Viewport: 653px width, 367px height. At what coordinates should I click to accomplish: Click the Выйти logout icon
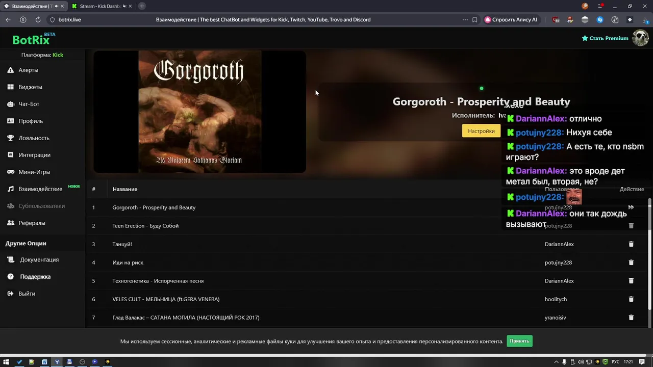pos(11,294)
